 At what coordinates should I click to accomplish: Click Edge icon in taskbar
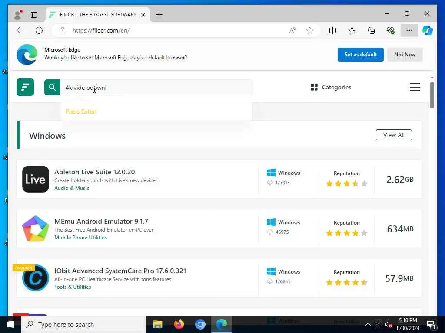pos(222,324)
